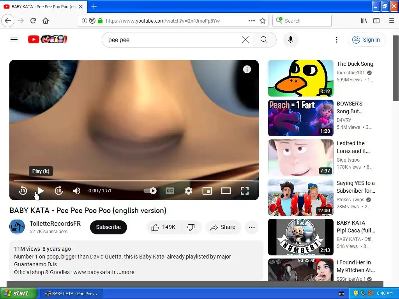399x299 pixels.
Task: Go to the browser home page
Action: [46, 21]
